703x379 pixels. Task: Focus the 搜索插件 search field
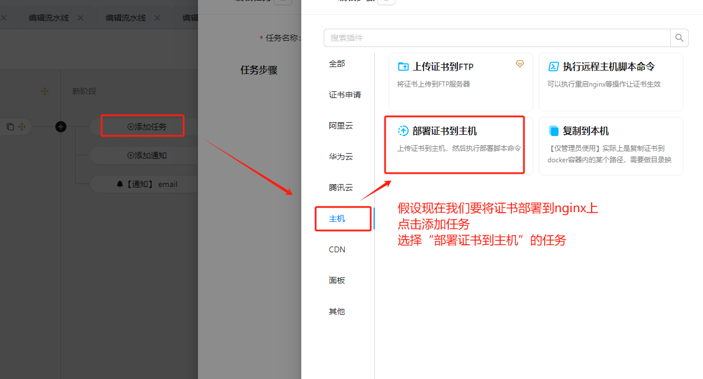coord(496,38)
